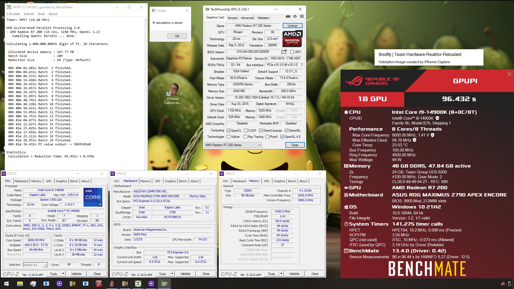The image size is (514, 289).
Task: Toggle the DirectML checkbox
Action: pyautogui.click(x=286, y=131)
